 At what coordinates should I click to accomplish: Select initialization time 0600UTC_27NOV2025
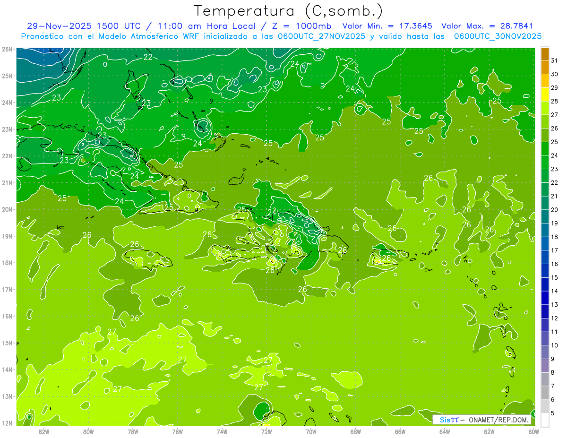click(321, 36)
